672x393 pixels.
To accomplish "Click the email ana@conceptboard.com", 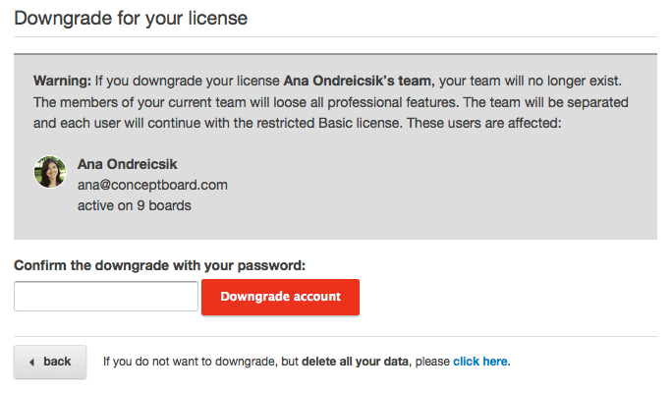I will point(152,185).
